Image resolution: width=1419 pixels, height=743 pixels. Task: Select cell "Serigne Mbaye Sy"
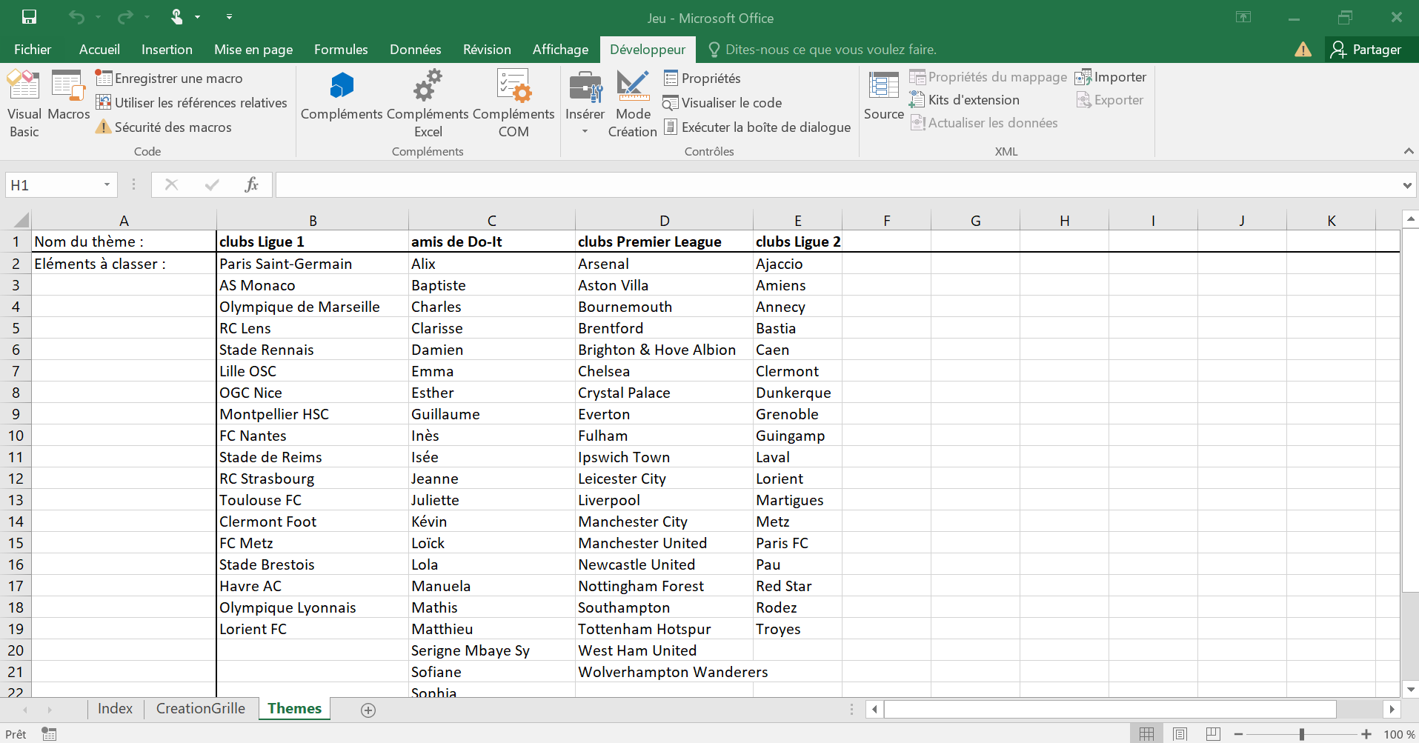click(x=491, y=650)
